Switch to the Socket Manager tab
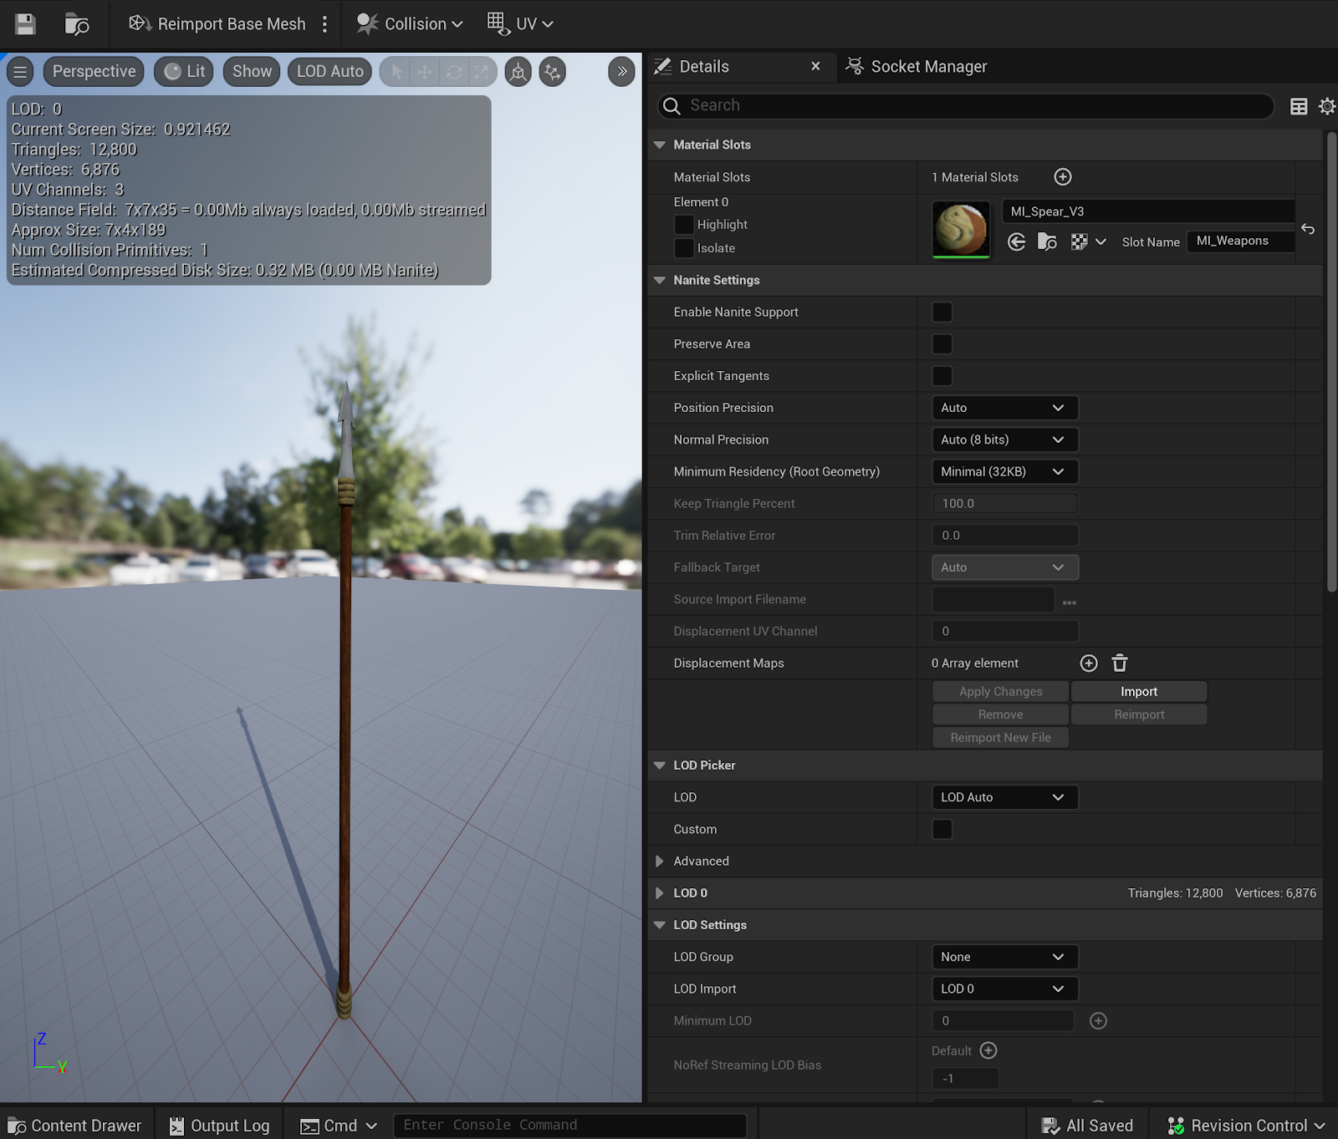The height and width of the screenshot is (1139, 1338). (917, 67)
